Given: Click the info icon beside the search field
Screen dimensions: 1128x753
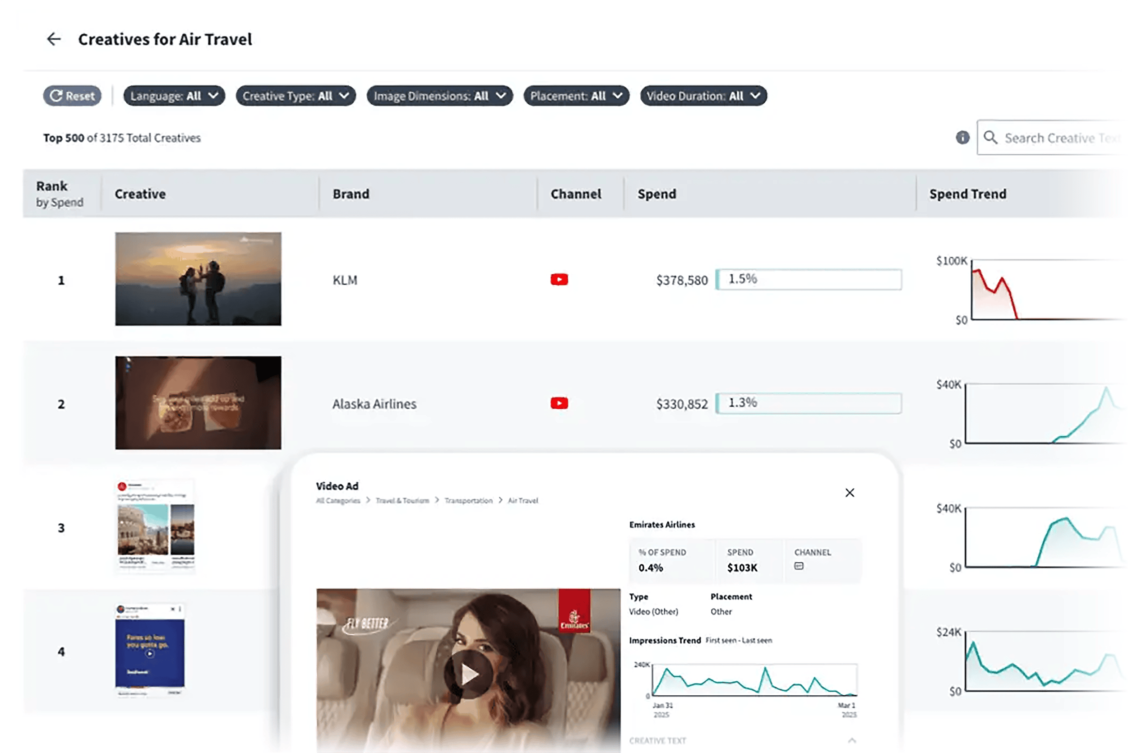Looking at the screenshot, I should 962,138.
